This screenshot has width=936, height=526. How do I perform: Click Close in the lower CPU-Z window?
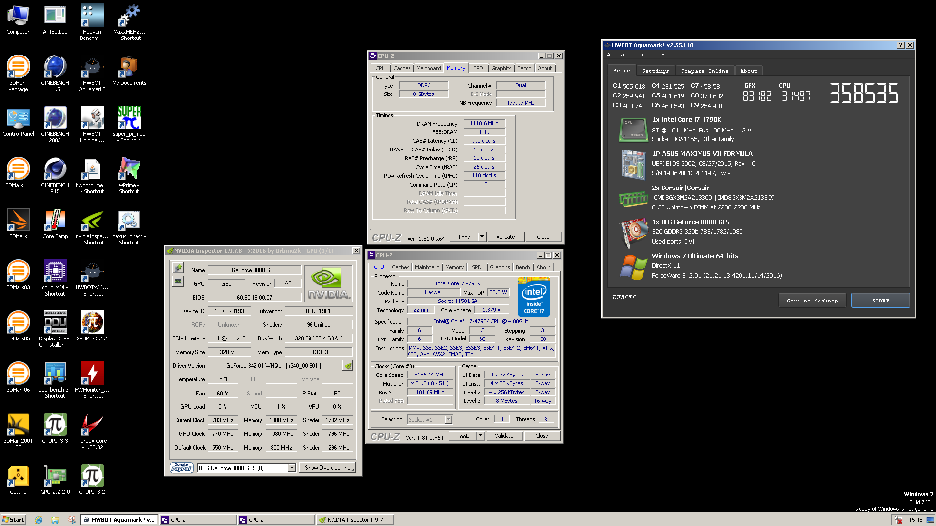point(542,436)
